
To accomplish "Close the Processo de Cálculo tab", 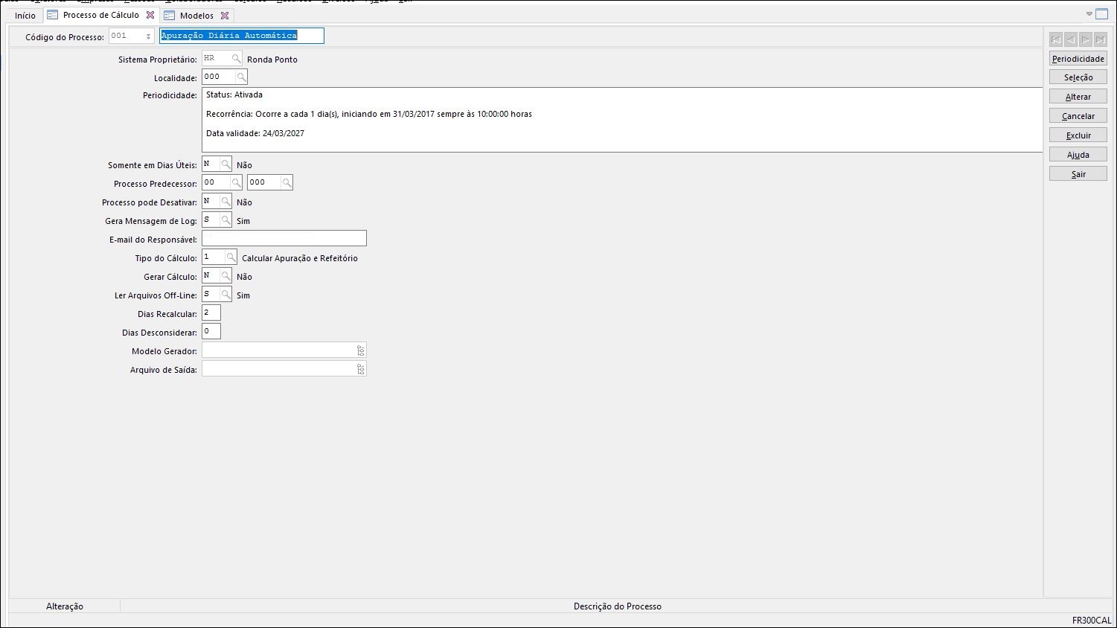I will coord(150,15).
